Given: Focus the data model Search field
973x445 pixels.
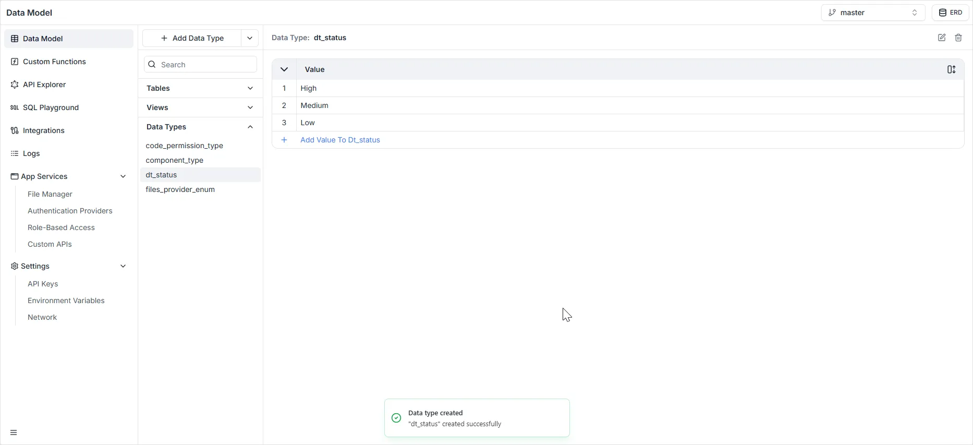Looking at the screenshot, I should 206,65.
